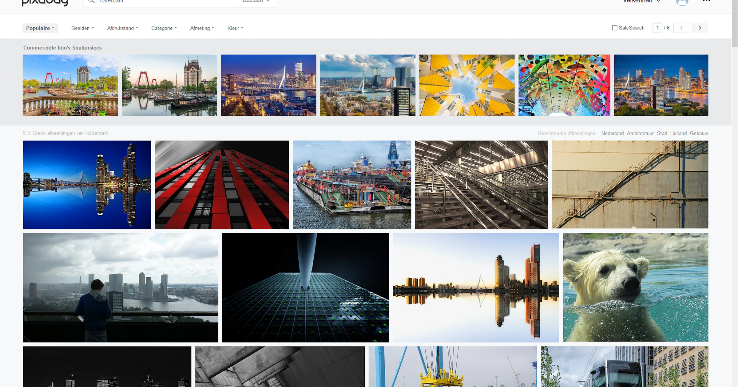Open swimming polar bear image
Image resolution: width=738 pixels, height=387 pixels.
pos(636,287)
